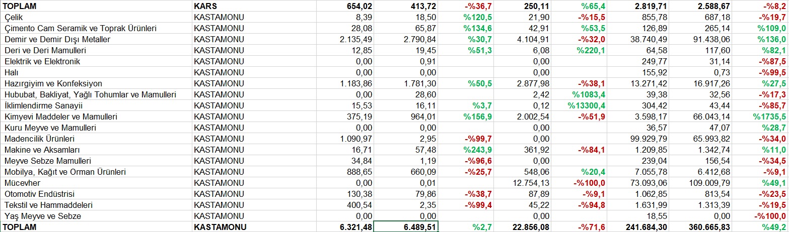Image resolution: width=789 pixels, height=232 pixels.
Task: Click the KARS province cell
Action: pos(205,6)
